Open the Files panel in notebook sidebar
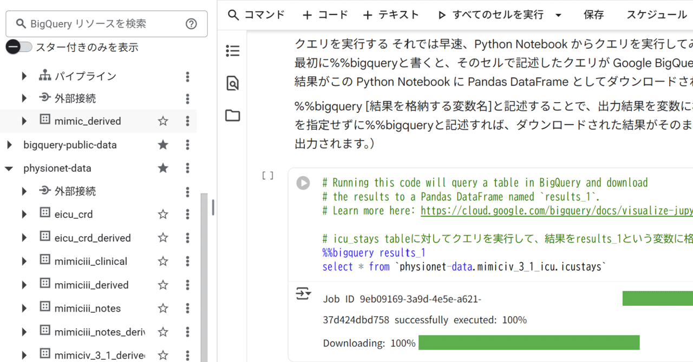Viewport: 693px width, 362px height. click(232, 115)
